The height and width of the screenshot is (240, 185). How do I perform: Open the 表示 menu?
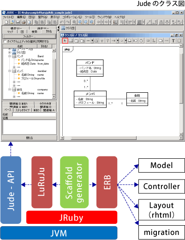pos(55,17)
